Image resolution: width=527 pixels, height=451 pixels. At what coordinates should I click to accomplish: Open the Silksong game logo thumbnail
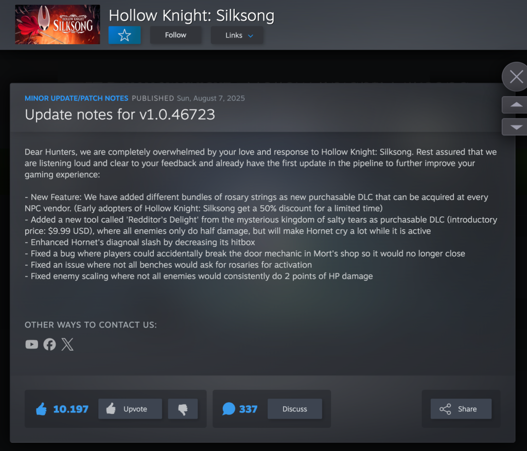pos(58,25)
